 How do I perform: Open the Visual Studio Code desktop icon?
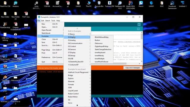tap(5, 58)
